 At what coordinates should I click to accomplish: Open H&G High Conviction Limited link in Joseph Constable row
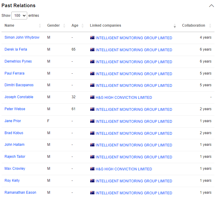(x=124, y=98)
